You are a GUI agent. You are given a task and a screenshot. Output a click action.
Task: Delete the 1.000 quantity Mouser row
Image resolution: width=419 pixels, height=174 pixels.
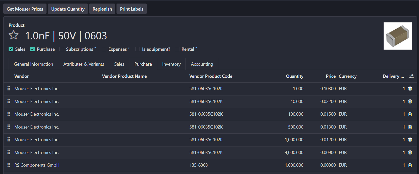point(410,89)
